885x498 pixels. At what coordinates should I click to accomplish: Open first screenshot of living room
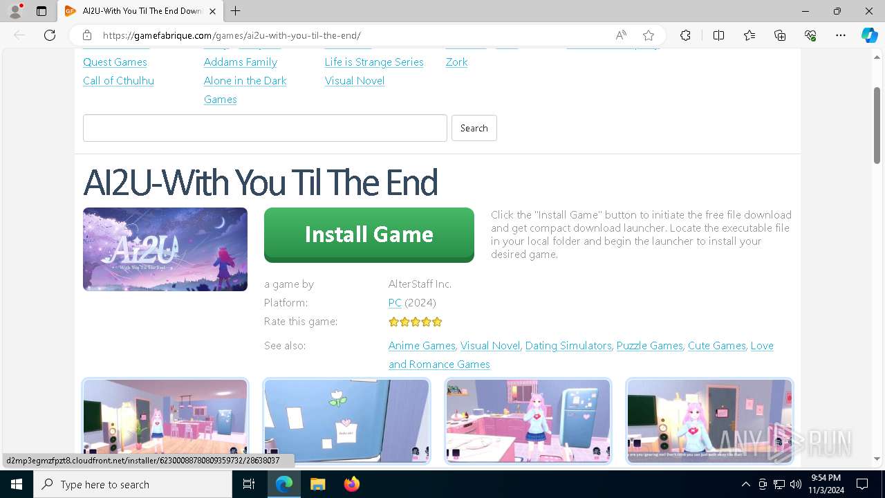[x=165, y=421]
